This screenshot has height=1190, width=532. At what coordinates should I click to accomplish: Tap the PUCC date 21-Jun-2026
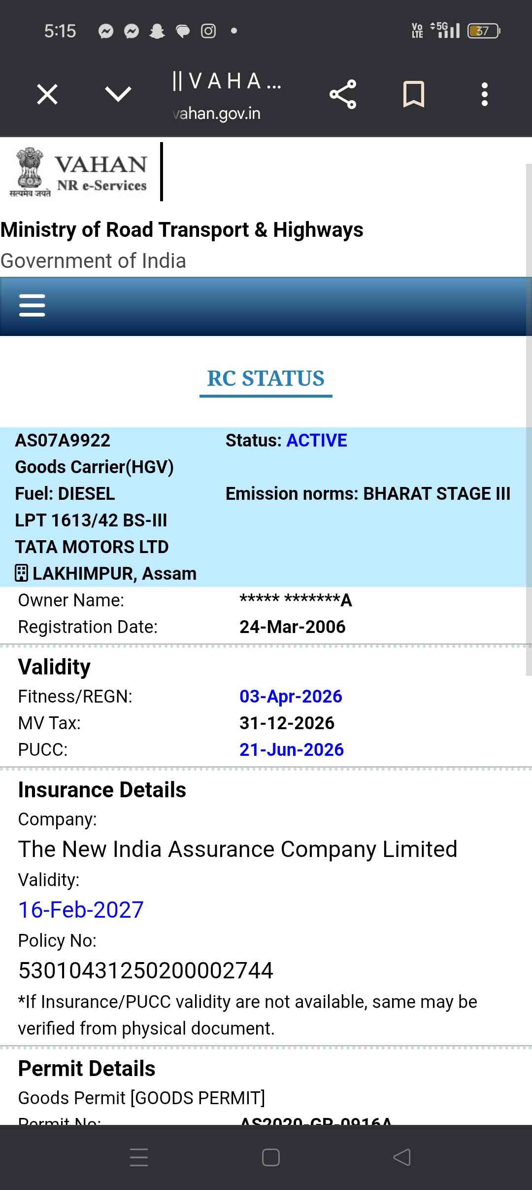click(291, 749)
